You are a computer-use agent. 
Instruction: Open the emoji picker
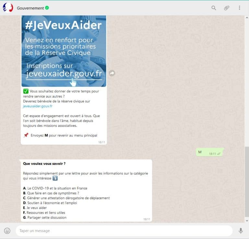tap(7, 231)
